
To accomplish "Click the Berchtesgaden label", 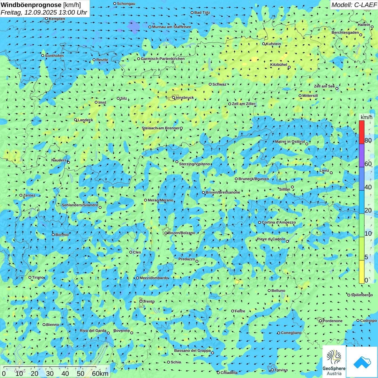I will click(345, 32).
